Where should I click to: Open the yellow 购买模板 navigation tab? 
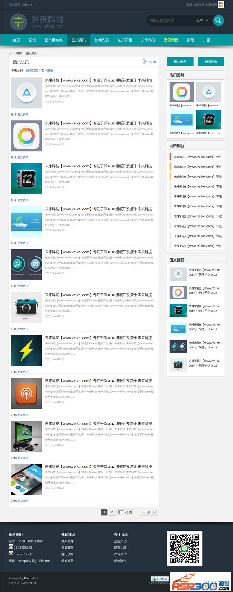(x=171, y=40)
